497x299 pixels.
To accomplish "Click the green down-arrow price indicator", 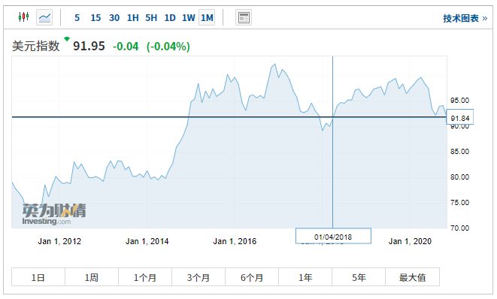I will tap(67, 39).
